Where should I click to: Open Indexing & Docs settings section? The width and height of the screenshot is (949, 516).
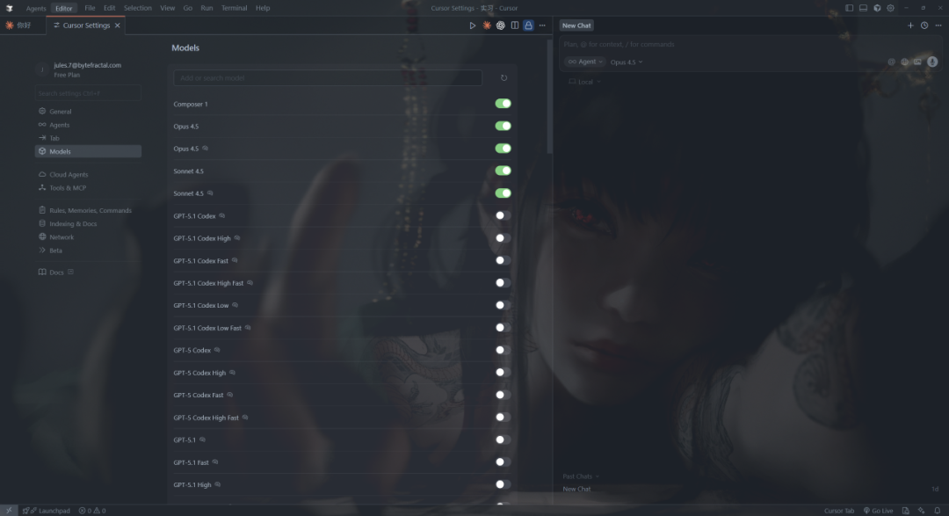pos(89,223)
